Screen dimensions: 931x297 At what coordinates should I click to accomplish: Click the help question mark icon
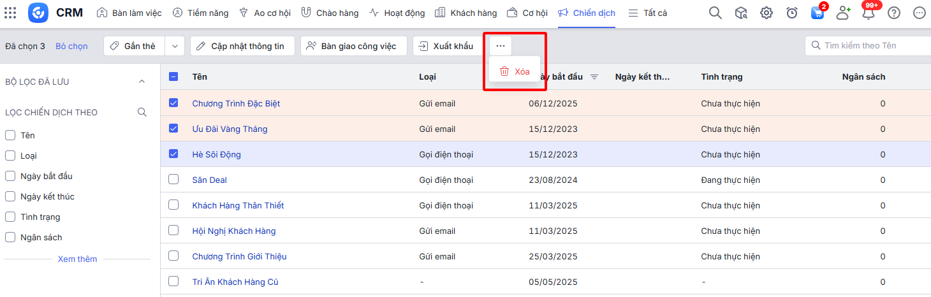[894, 13]
